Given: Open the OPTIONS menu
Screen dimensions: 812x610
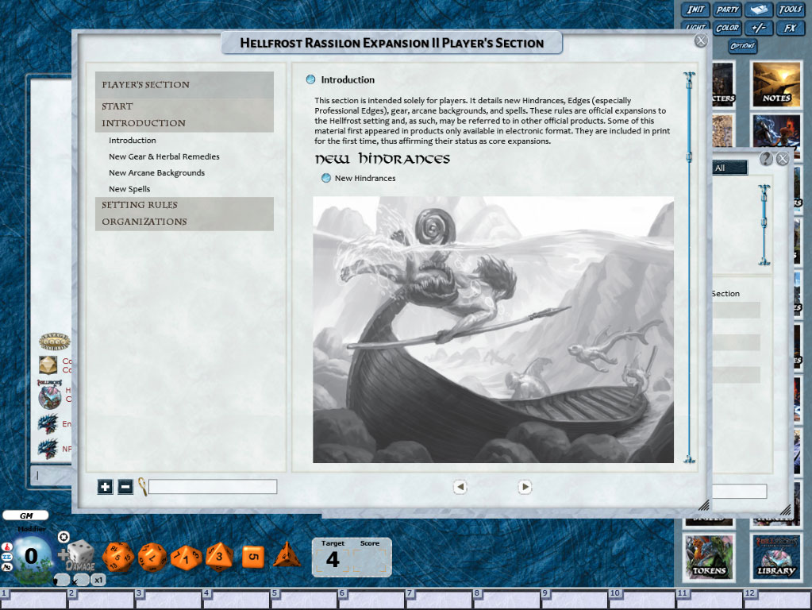Looking at the screenshot, I should tap(743, 45).
